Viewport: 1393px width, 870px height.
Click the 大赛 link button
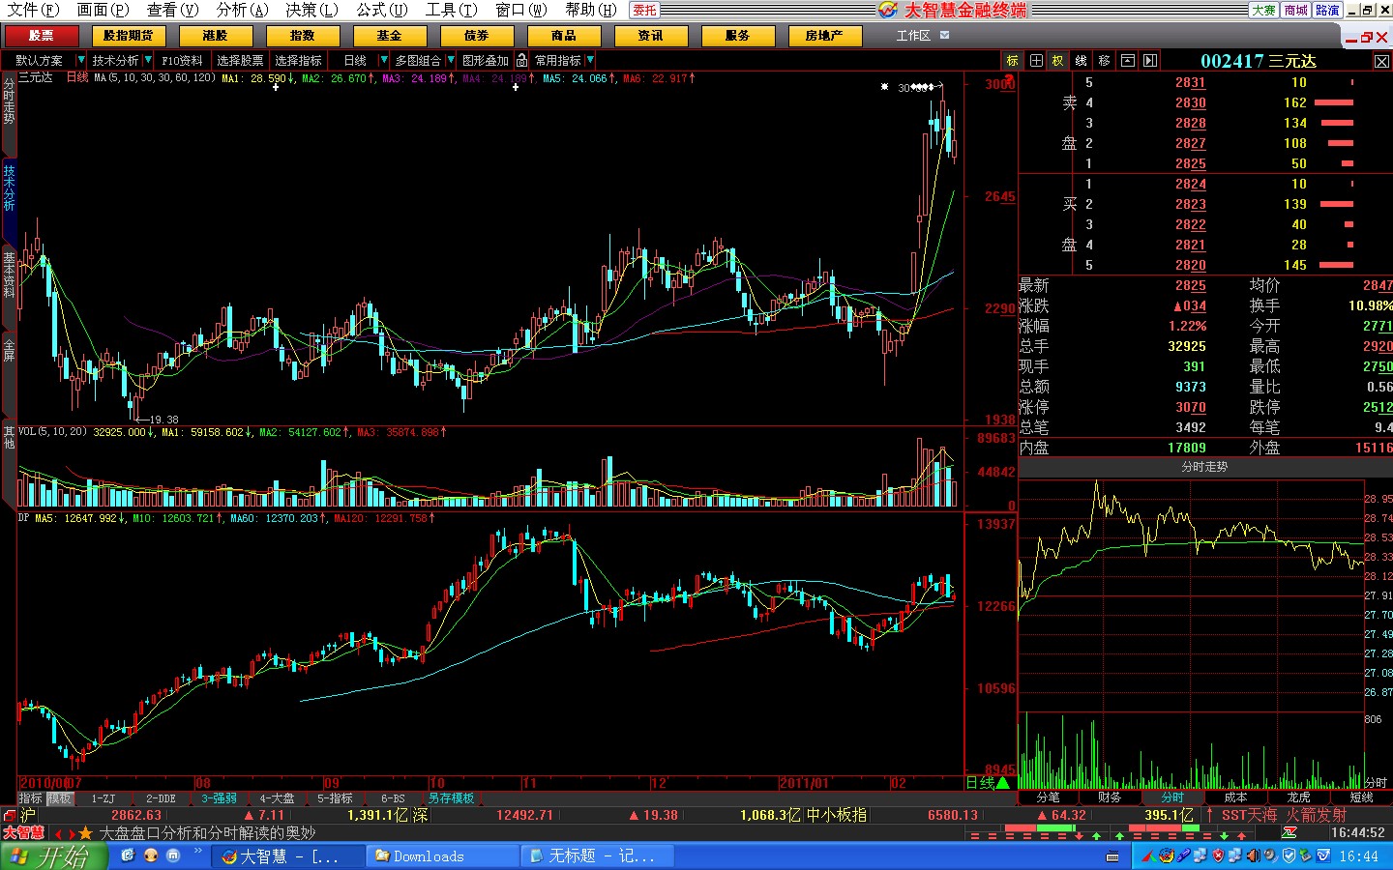(x=1263, y=10)
